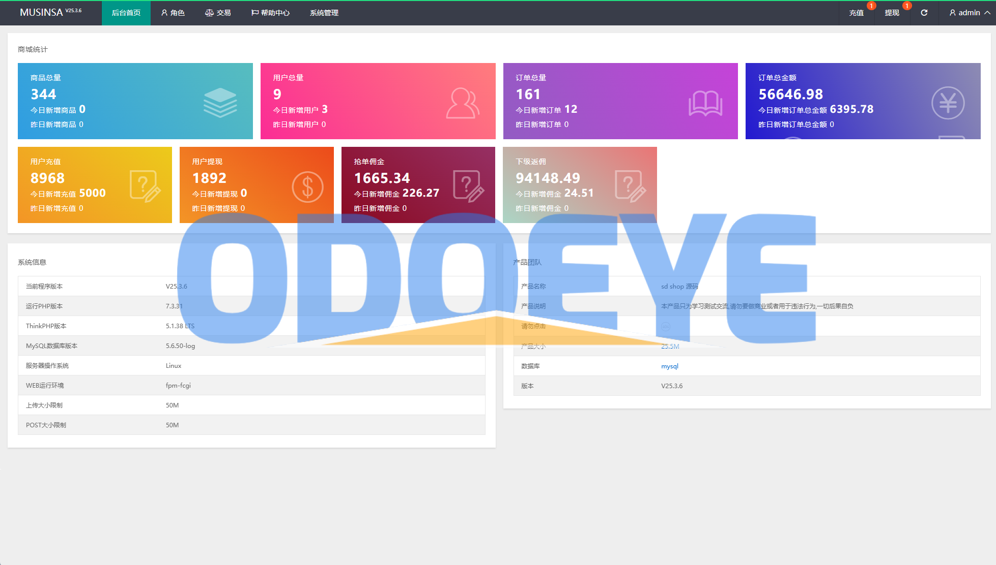This screenshot has height=565, width=996.
Task: Click the mysql database link
Action: pyautogui.click(x=669, y=366)
